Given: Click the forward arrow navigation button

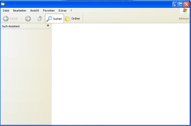Looking at the screenshot, I should (x=28, y=19).
